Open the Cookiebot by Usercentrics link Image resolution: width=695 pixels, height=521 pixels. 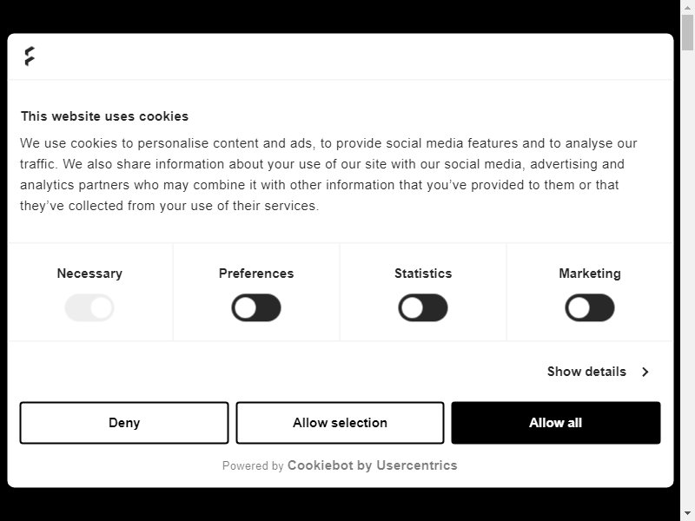point(373,465)
